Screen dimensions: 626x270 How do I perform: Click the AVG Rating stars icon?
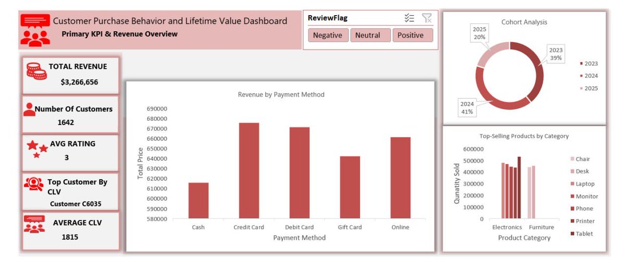37,149
